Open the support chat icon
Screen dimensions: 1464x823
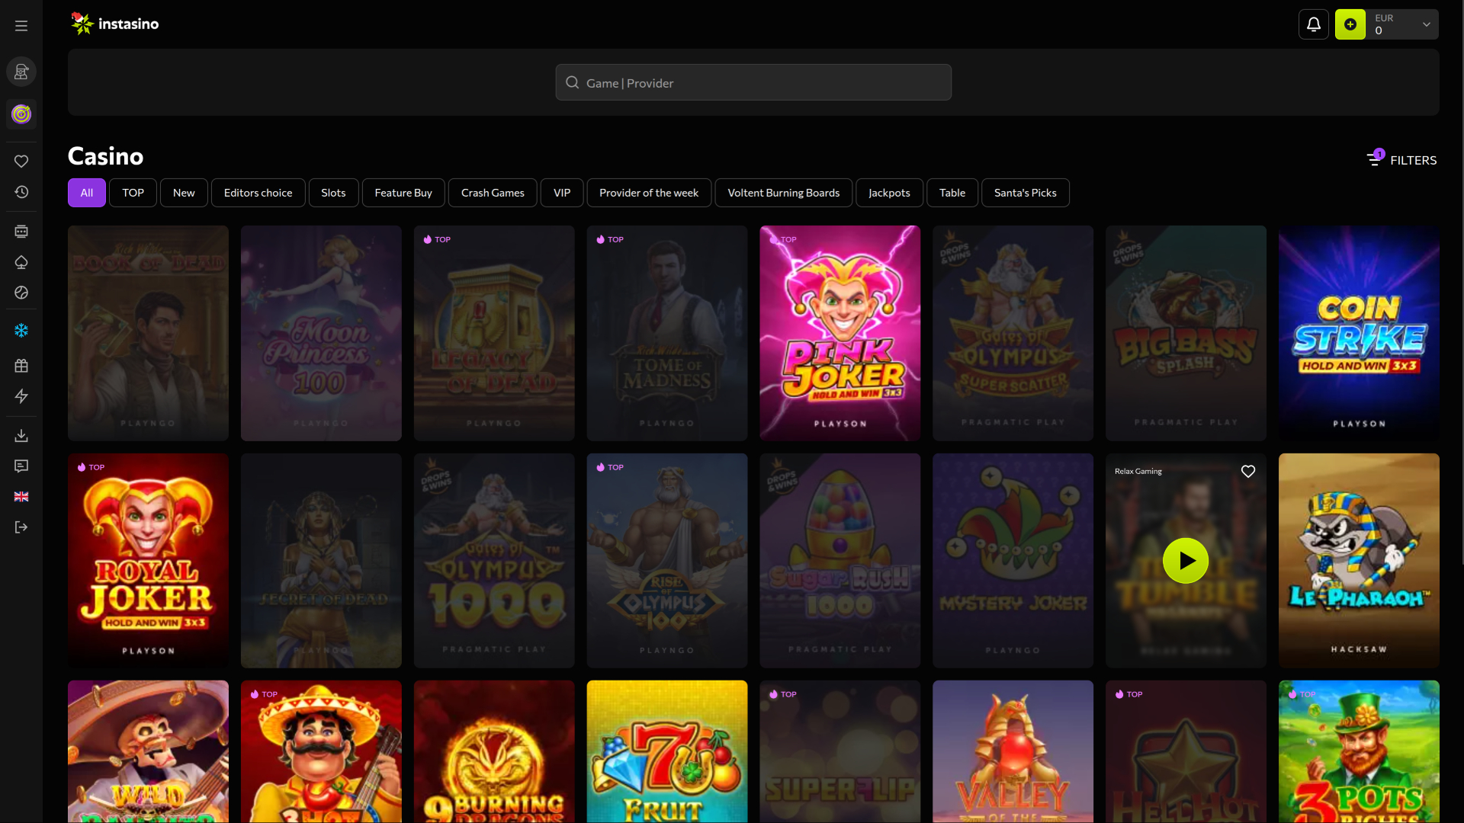(21, 466)
